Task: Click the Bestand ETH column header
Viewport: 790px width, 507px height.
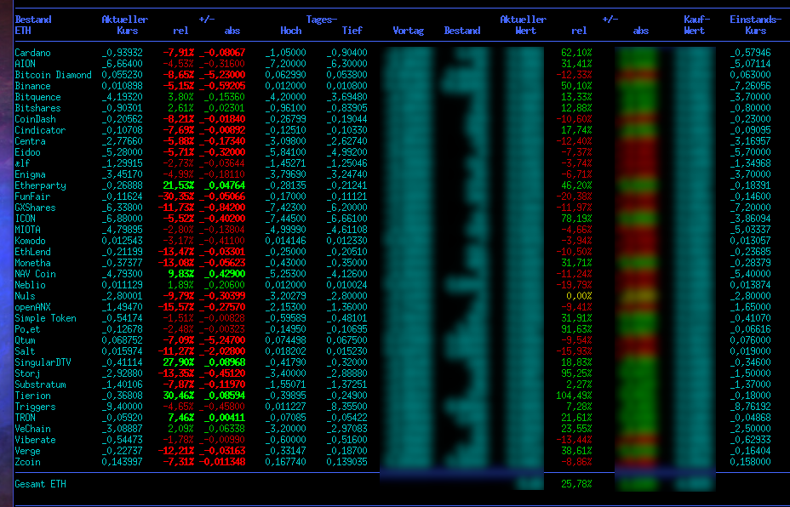Action: 32,26
